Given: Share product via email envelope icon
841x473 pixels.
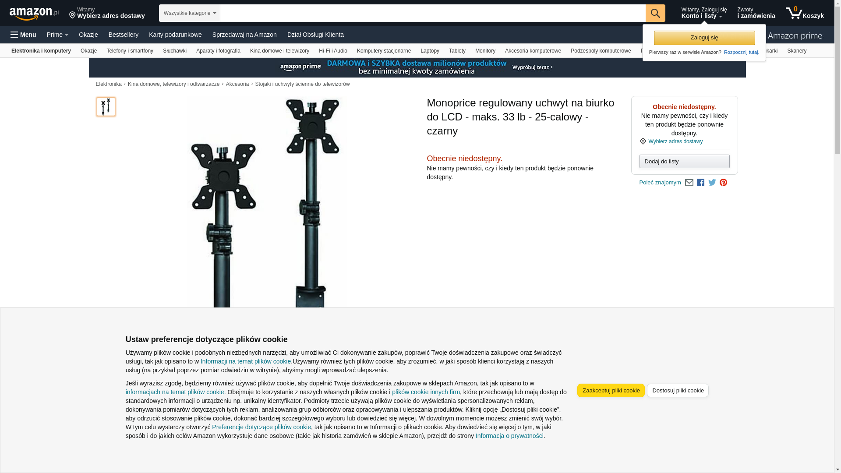Looking at the screenshot, I should pos(689,183).
